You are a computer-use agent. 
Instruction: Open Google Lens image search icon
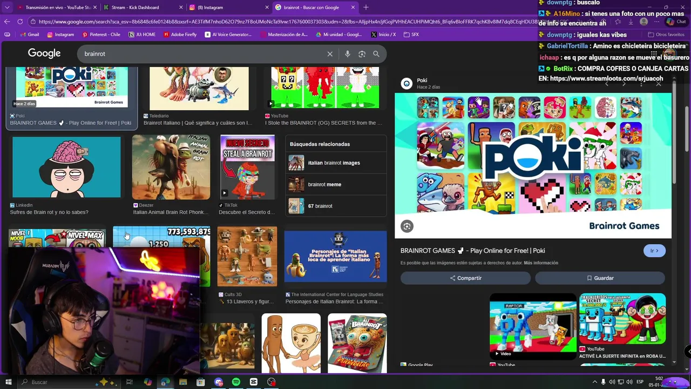(362, 54)
